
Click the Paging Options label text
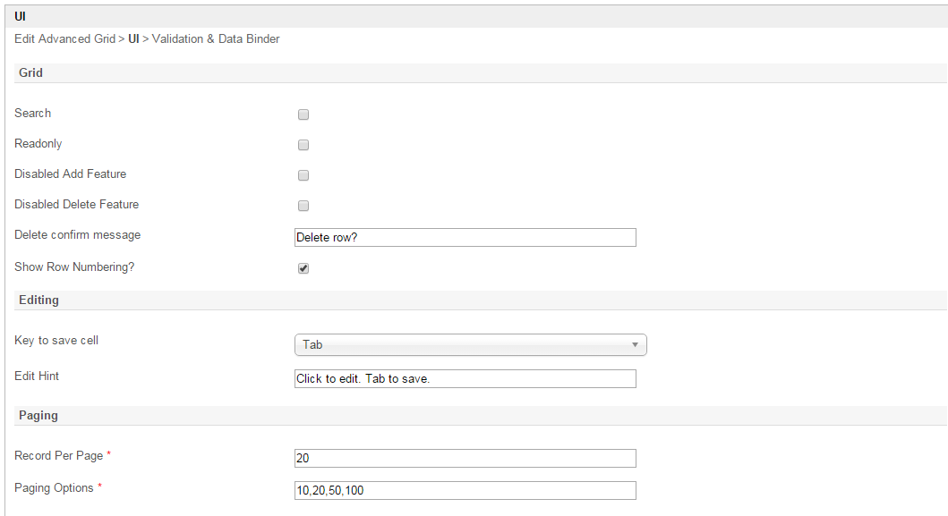point(54,488)
